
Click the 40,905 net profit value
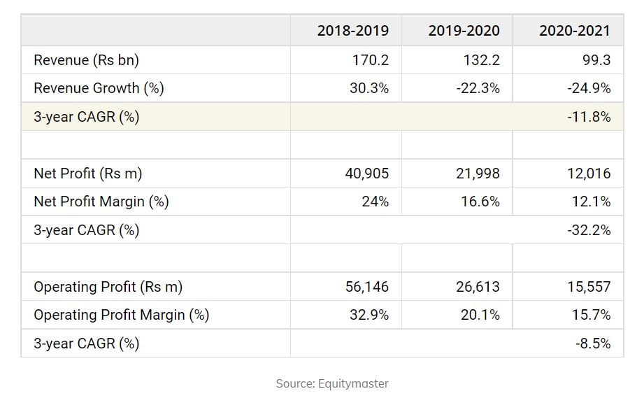click(367, 174)
